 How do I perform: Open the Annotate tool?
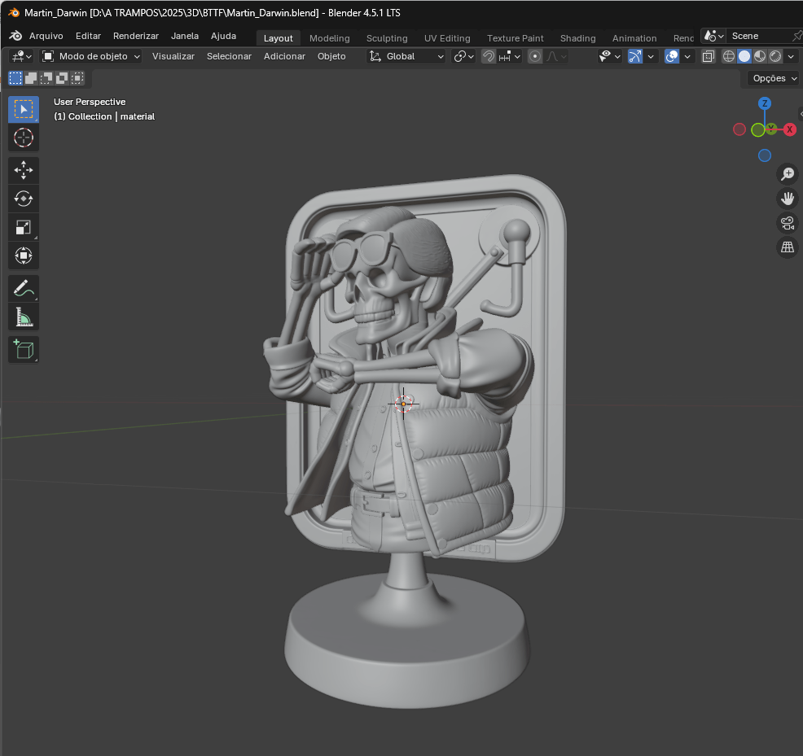tap(24, 288)
